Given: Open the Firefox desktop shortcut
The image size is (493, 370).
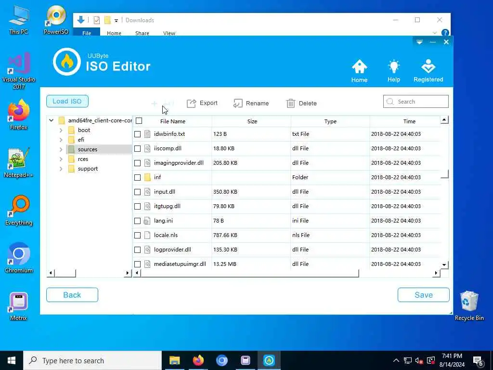Looking at the screenshot, I should (19, 115).
